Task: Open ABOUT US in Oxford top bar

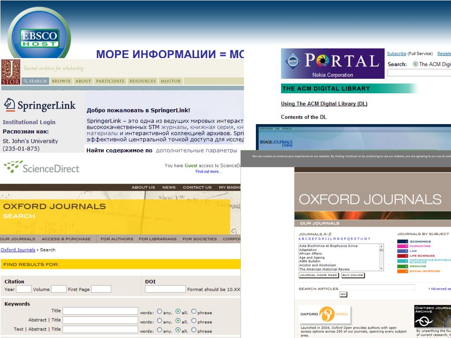Action: [143, 187]
